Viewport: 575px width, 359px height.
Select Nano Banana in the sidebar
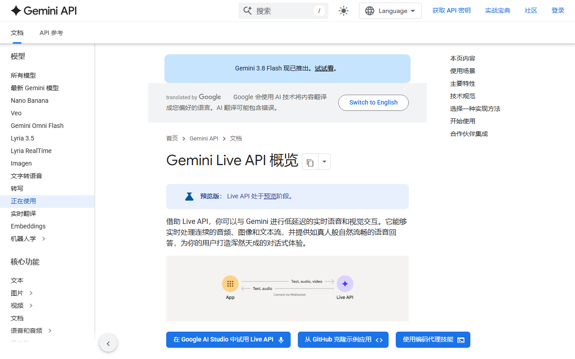pyautogui.click(x=30, y=101)
